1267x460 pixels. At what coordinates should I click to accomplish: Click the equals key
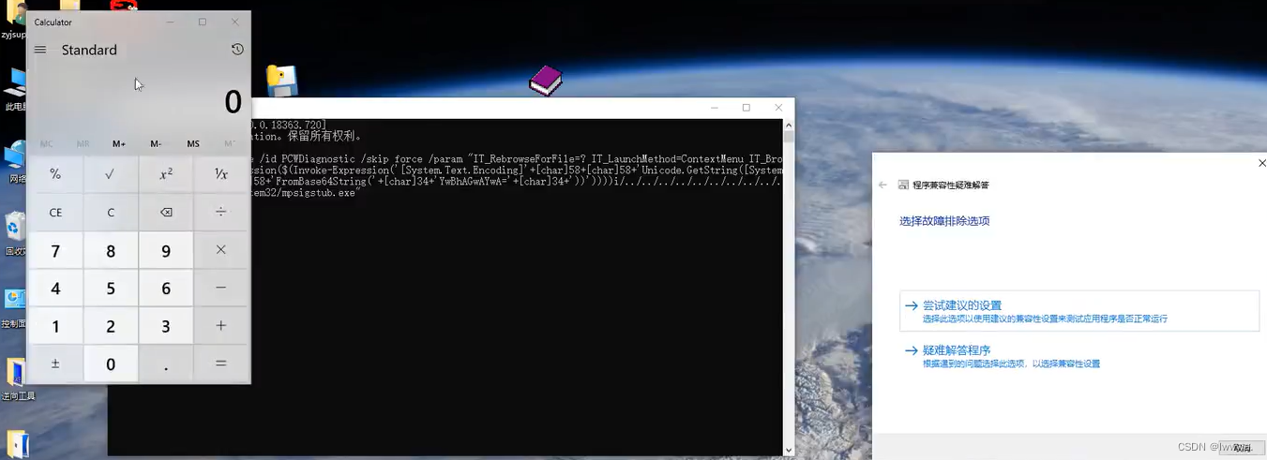click(221, 364)
